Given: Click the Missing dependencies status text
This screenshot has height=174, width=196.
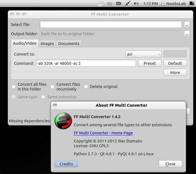Looking at the screenshot, I should [30, 121].
